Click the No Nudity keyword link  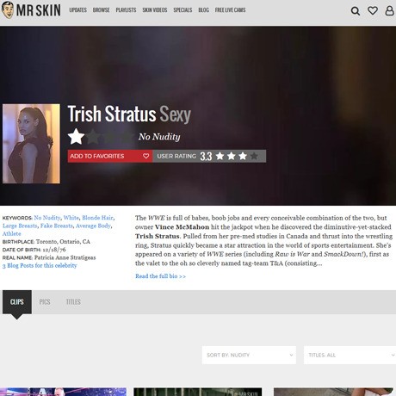(x=47, y=218)
